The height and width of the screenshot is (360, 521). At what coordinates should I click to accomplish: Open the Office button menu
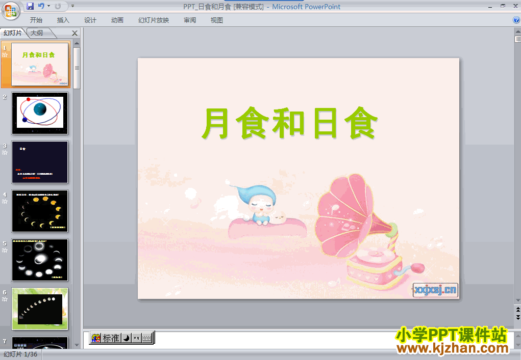pyautogui.click(x=11, y=11)
